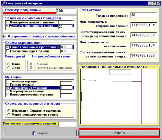This screenshot has height=140, width=162.
Task: Select Двое children radio button
Action: [x=9, y=68]
